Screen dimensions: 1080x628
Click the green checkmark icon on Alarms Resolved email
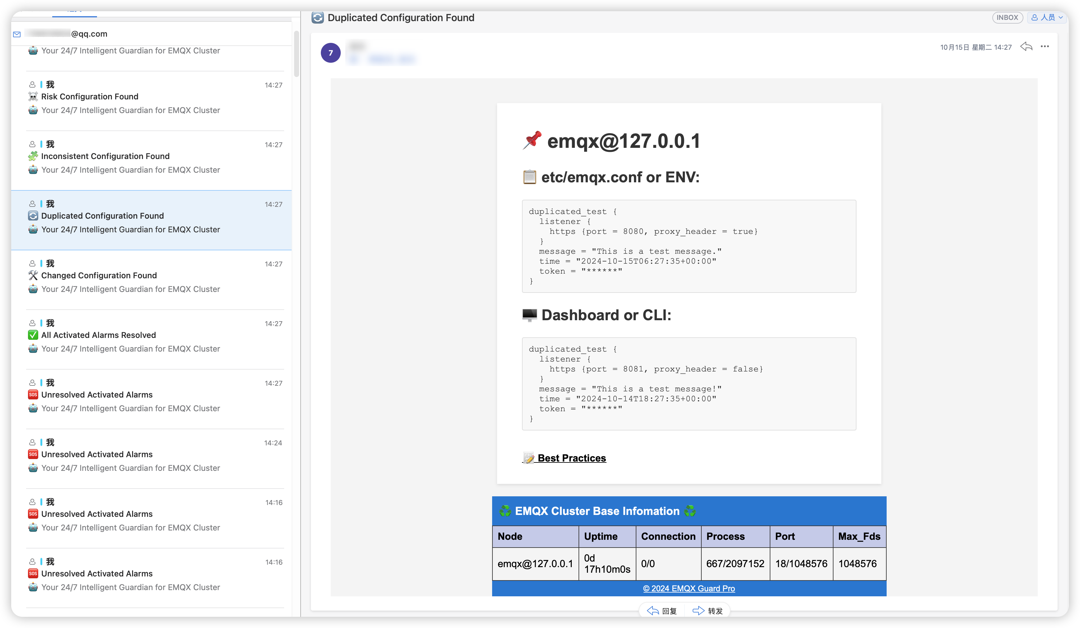point(33,335)
